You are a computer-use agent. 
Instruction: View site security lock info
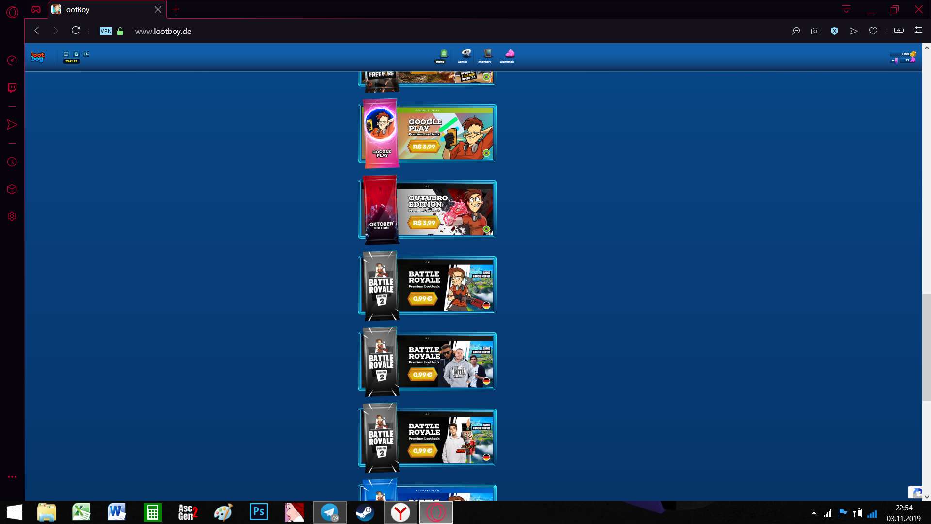coord(120,31)
